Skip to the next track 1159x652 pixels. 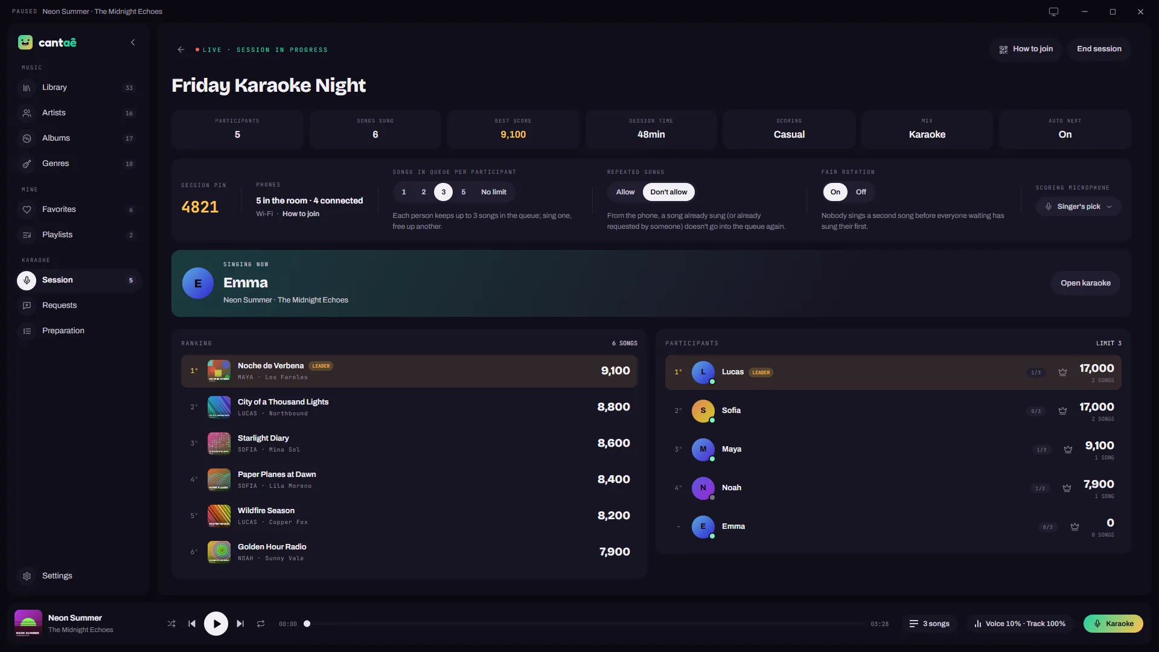[240, 624]
